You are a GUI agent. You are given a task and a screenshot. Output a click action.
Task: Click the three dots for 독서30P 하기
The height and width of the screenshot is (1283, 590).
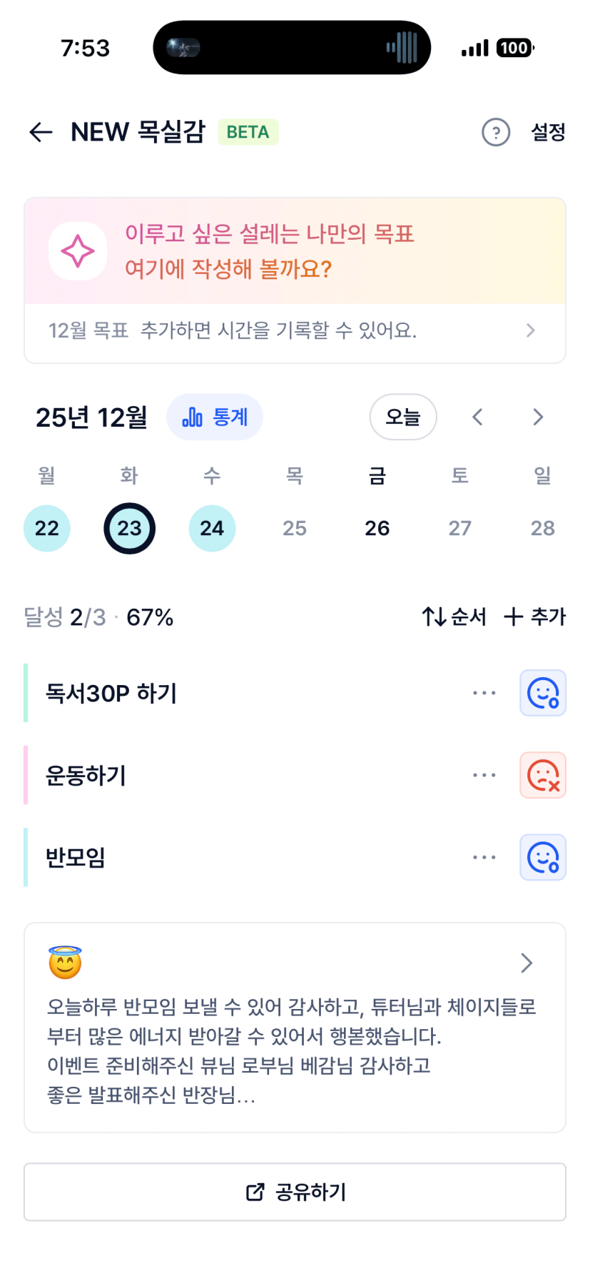pyautogui.click(x=484, y=693)
